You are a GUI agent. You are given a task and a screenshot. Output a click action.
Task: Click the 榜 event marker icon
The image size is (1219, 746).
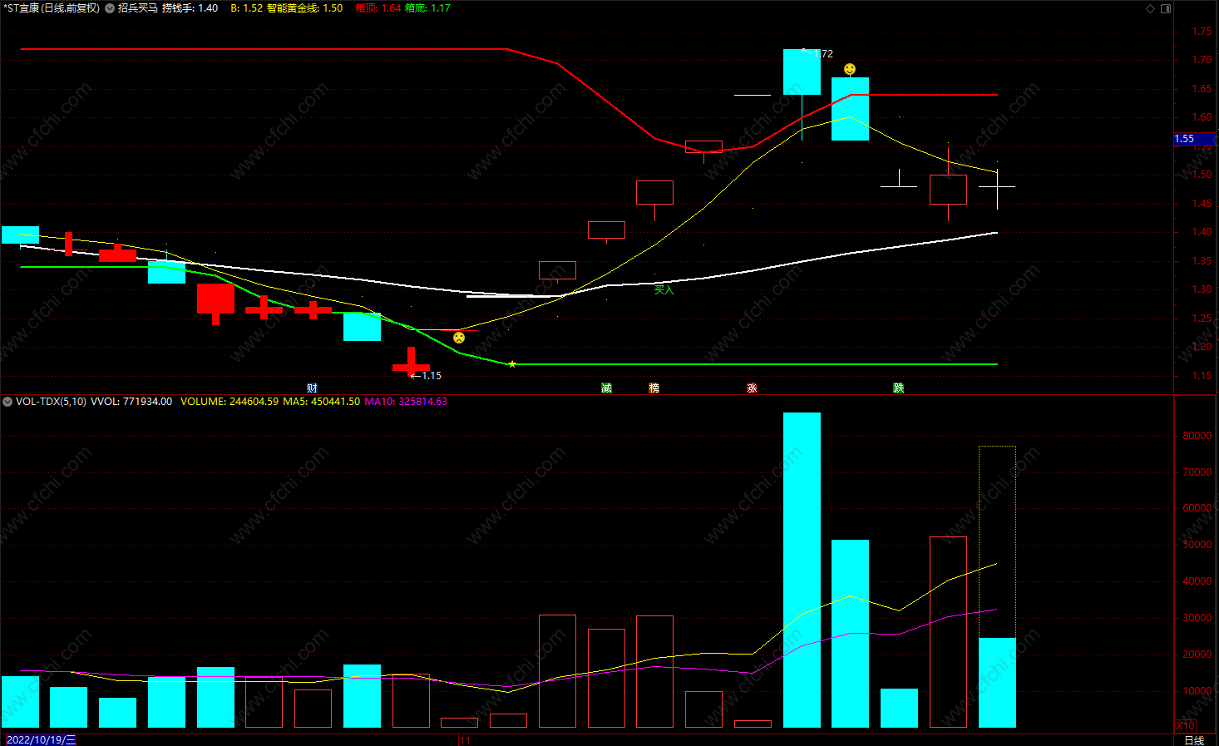coord(654,388)
